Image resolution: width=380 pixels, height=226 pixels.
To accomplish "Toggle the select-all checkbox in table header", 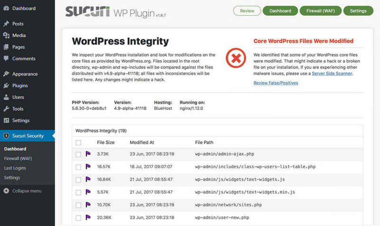I will pos(78,143).
